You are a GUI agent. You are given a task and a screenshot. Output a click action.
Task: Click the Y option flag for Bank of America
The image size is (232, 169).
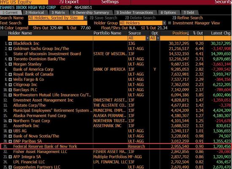point(155,69)
